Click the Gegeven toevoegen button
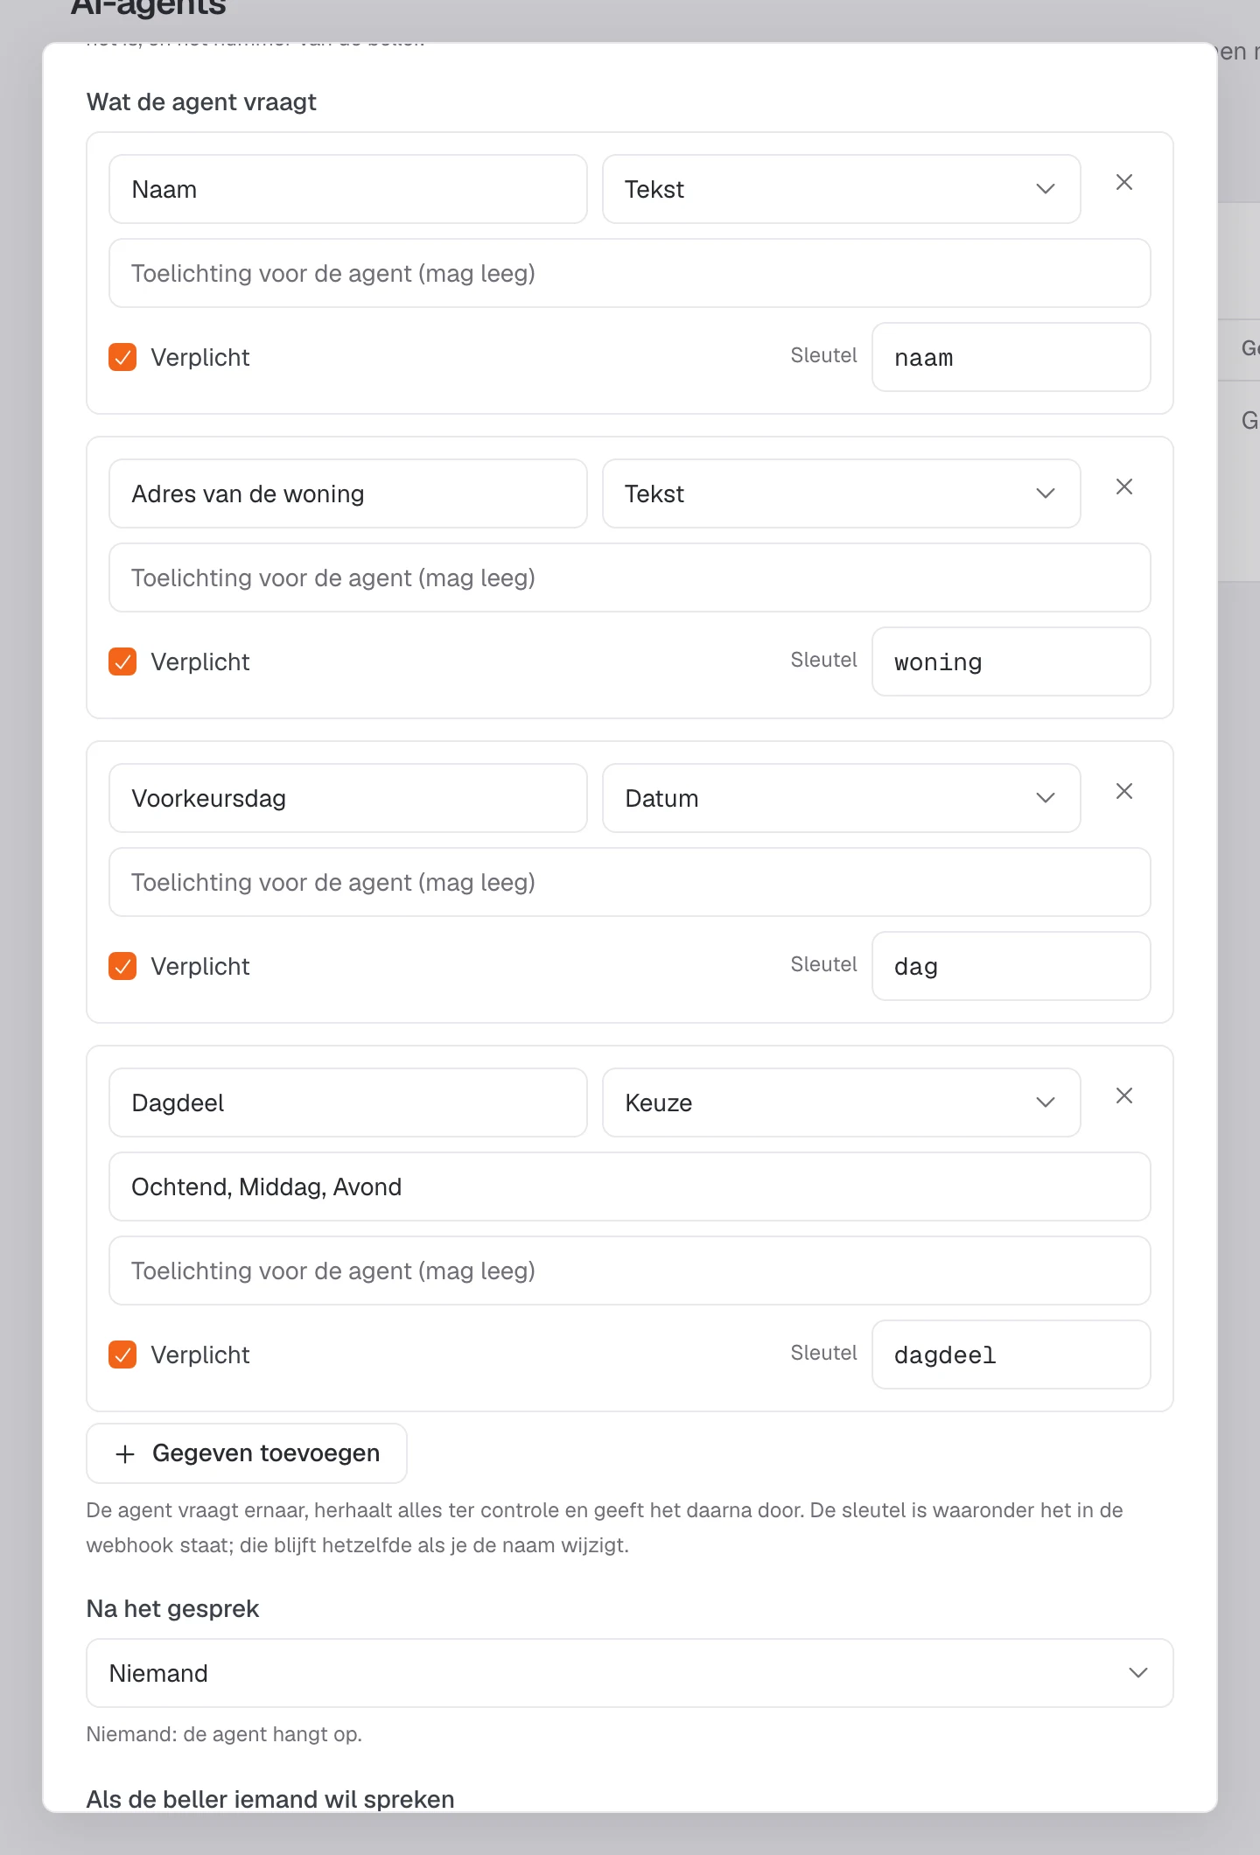Image resolution: width=1260 pixels, height=1855 pixels. point(247,1453)
